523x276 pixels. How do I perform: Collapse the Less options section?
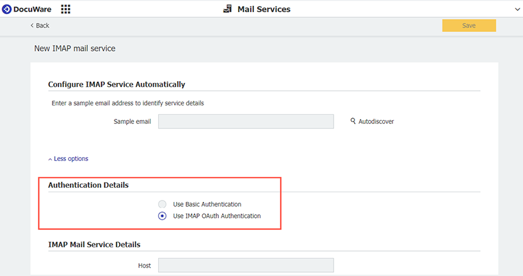[x=70, y=158]
